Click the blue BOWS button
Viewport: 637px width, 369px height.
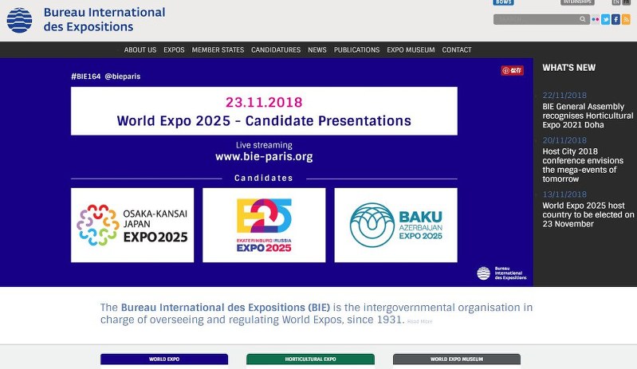[503, 2]
